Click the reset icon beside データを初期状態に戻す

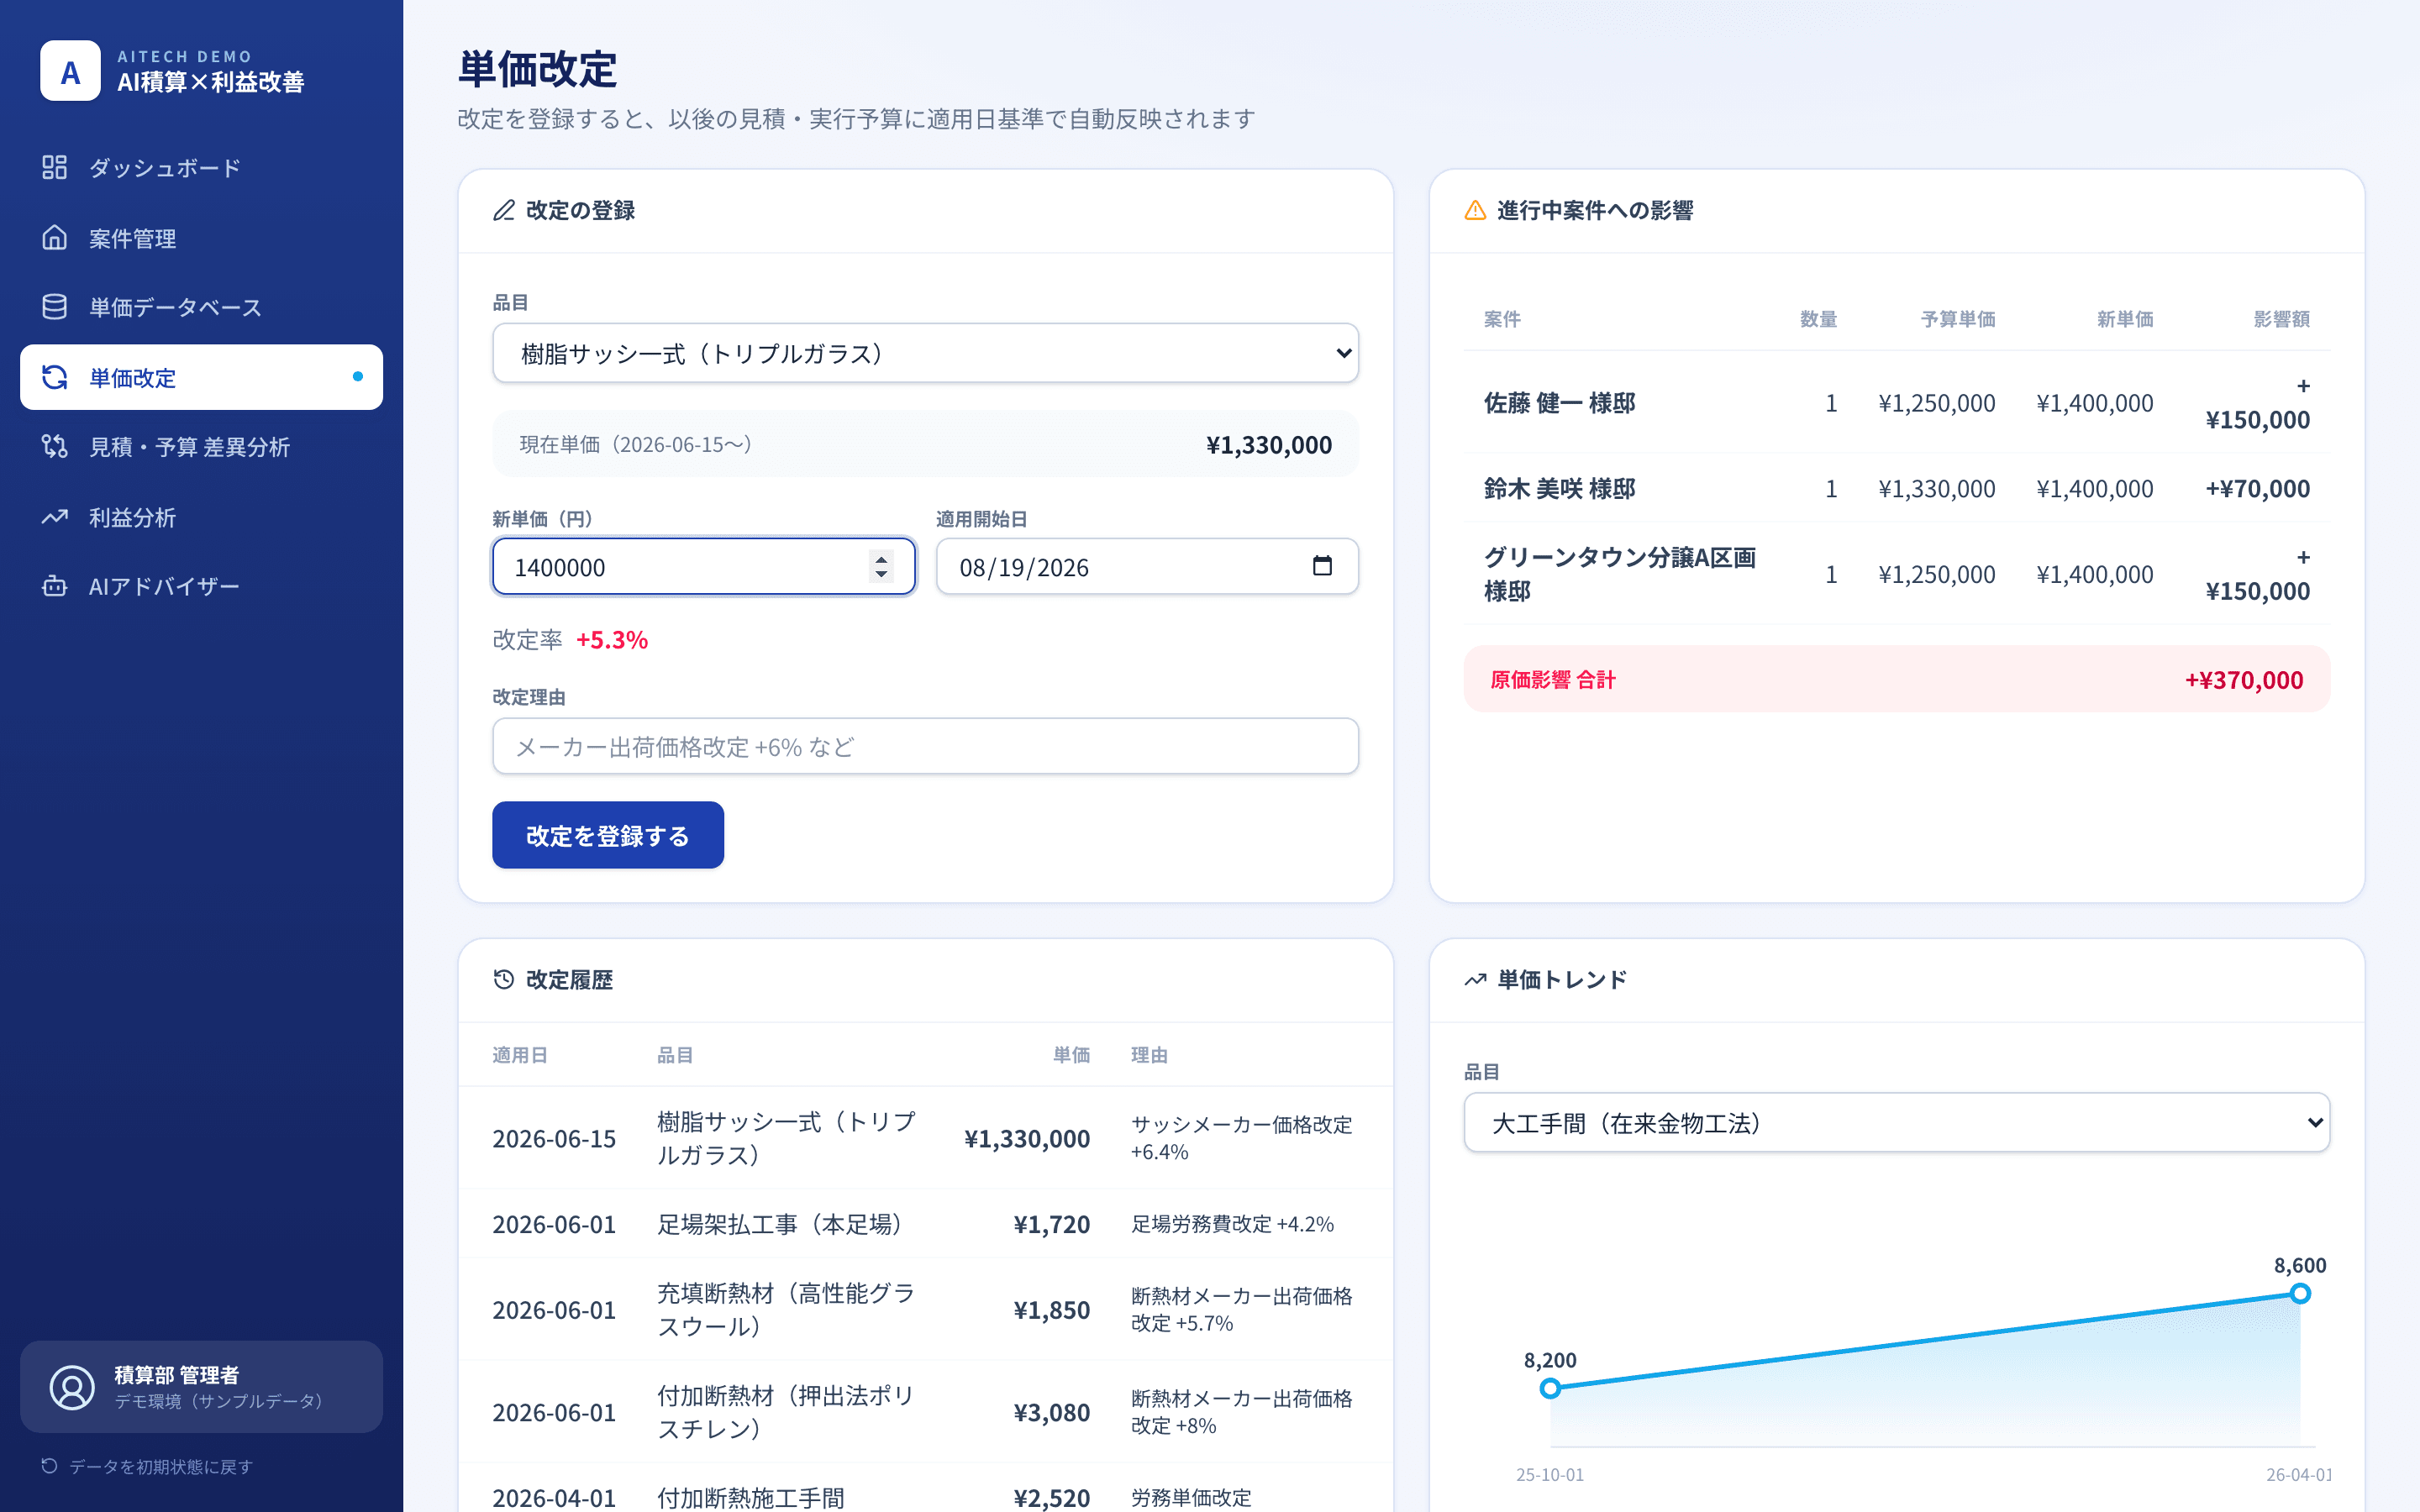(49, 1466)
